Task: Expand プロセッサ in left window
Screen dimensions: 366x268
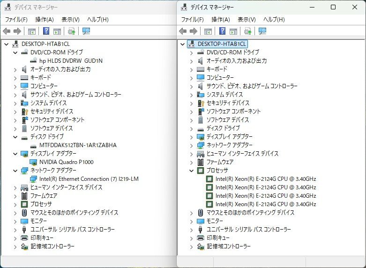Action: 15,204
